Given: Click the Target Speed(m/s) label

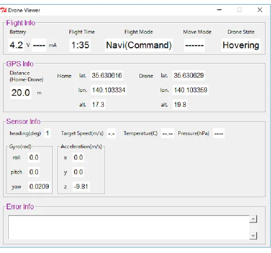Looking at the screenshot, I should tap(82, 133).
